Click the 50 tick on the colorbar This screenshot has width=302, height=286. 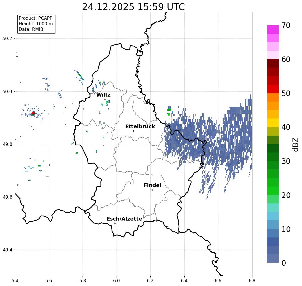pos(286,93)
